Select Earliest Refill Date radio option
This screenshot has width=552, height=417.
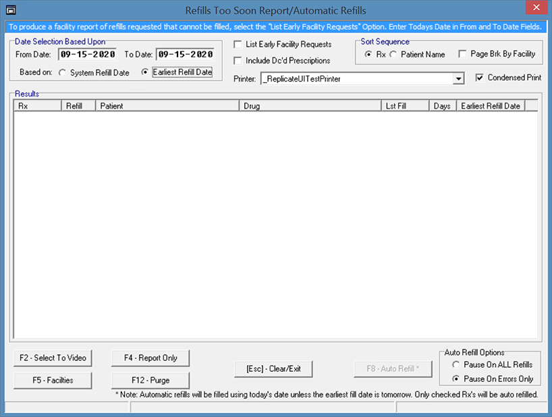point(145,73)
